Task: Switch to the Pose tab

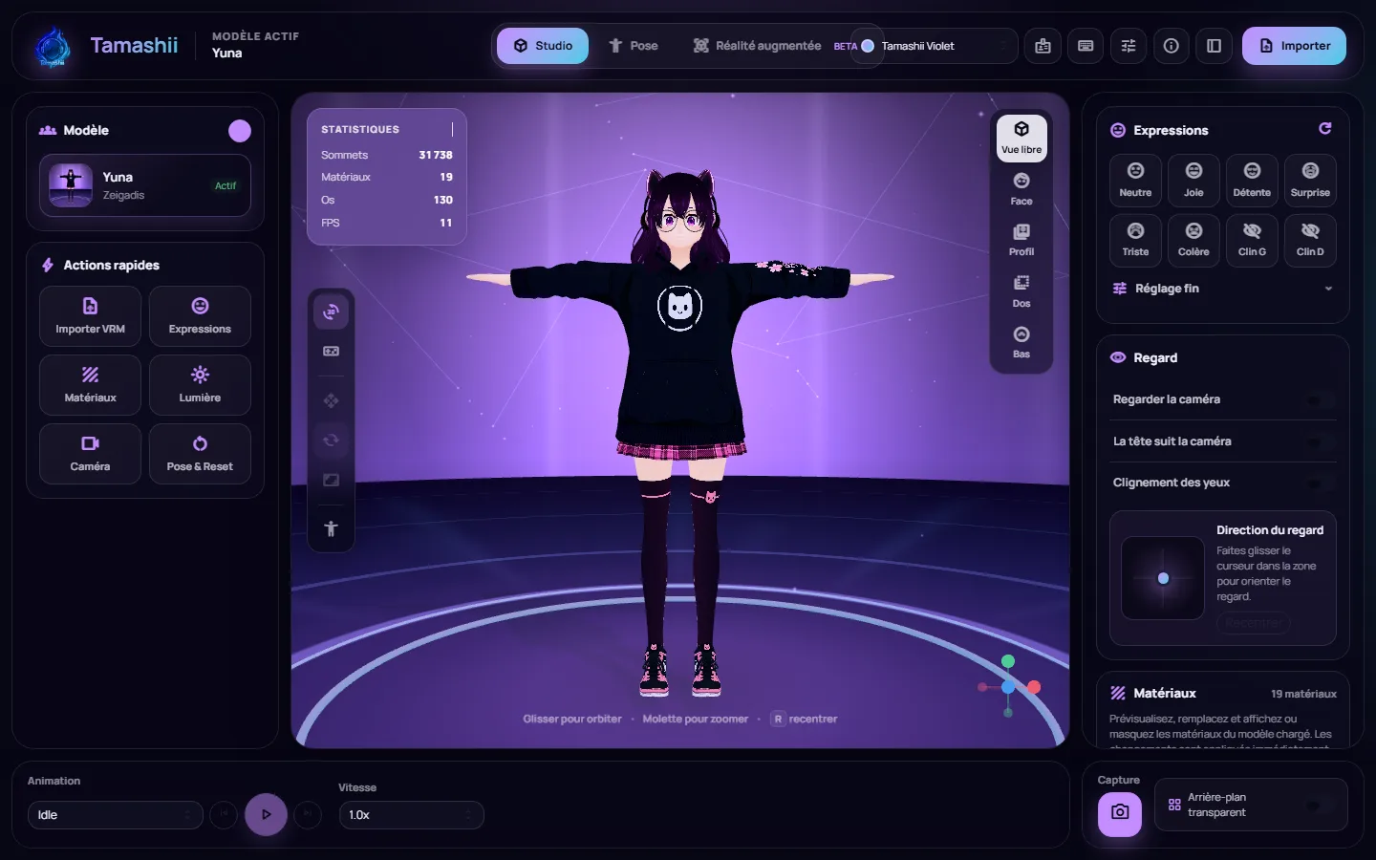Action: click(634, 46)
